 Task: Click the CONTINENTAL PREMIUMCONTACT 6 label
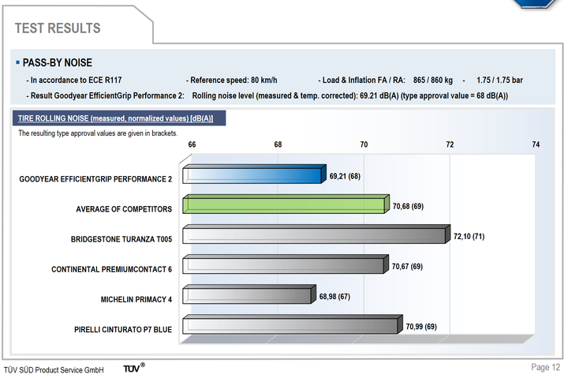(111, 269)
